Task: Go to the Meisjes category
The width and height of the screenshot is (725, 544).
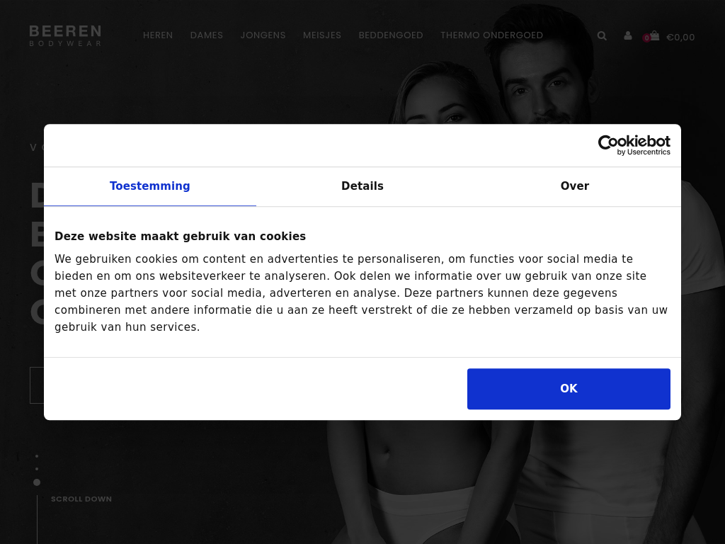Action: click(x=322, y=35)
